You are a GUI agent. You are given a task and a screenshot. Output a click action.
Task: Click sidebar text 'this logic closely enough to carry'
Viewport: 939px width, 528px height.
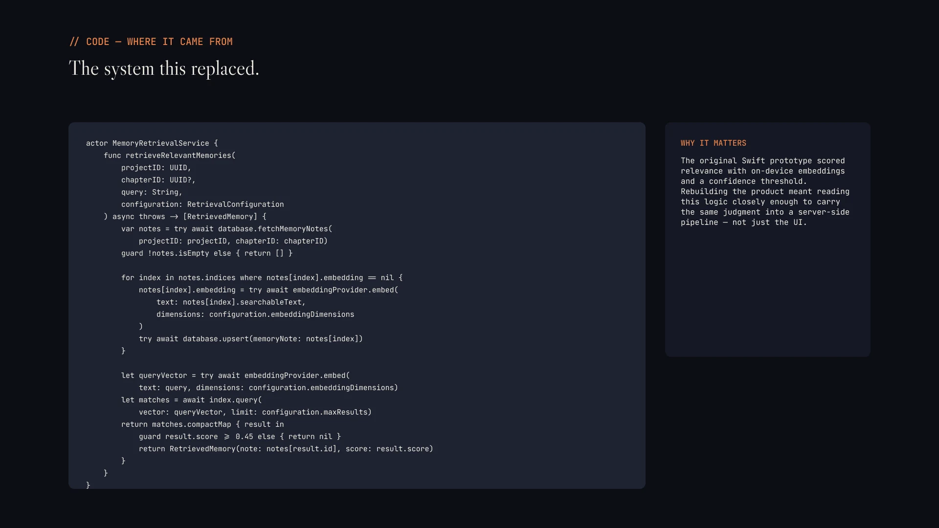760,202
